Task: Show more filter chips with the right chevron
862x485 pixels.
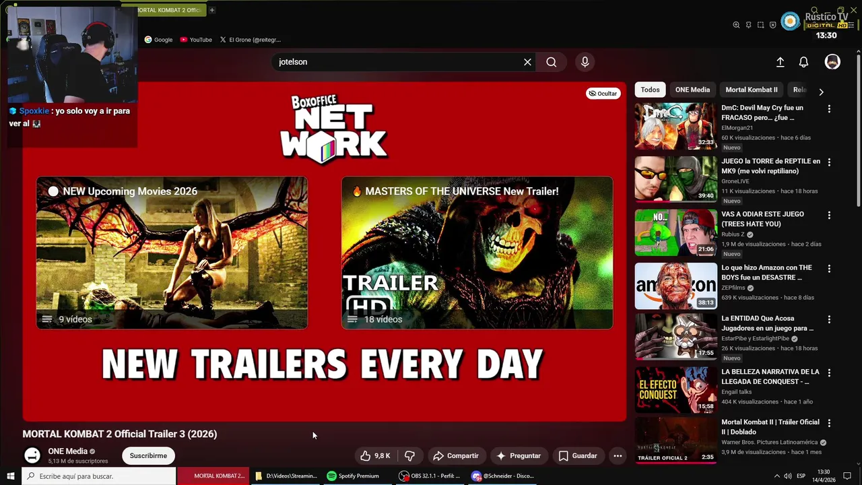Action: pos(821,91)
